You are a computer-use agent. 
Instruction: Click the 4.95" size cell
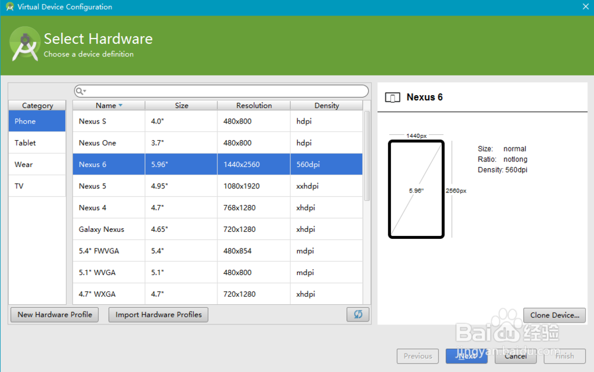click(181, 186)
